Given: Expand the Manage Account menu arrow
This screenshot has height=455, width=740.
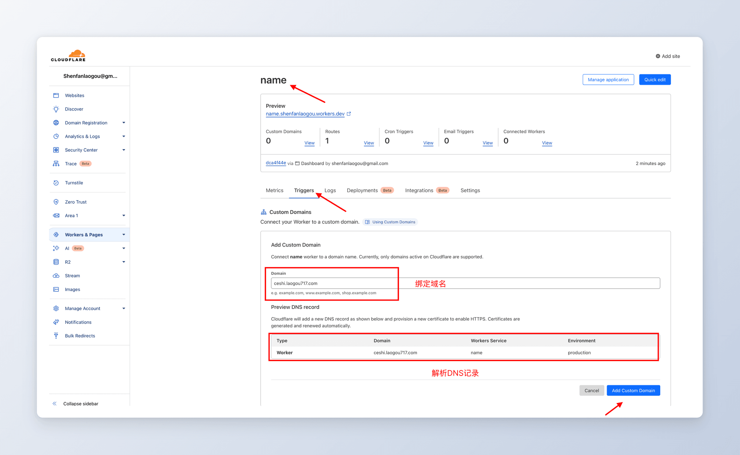Looking at the screenshot, I should (124, 309).
